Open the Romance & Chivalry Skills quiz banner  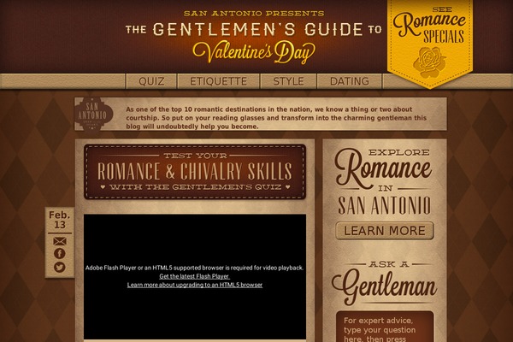(x=195, y=172)
